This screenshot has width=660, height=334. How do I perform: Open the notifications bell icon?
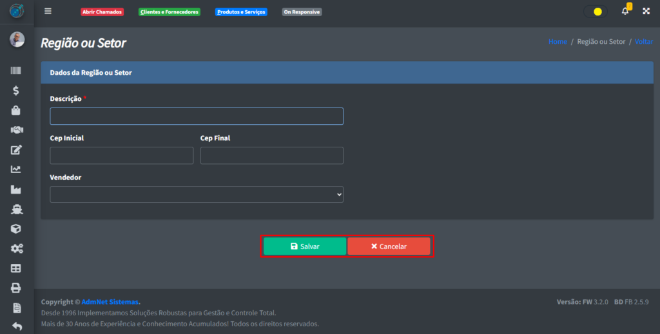coord(625,12)
